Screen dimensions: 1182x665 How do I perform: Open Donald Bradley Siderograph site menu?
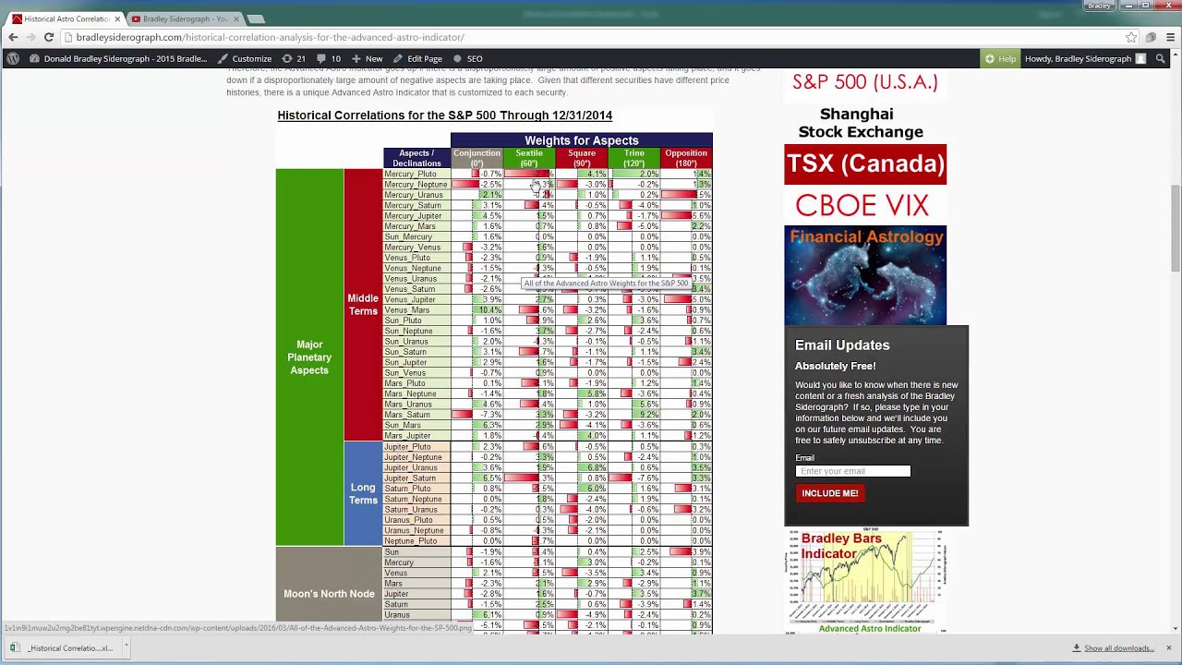coord(118,58)
